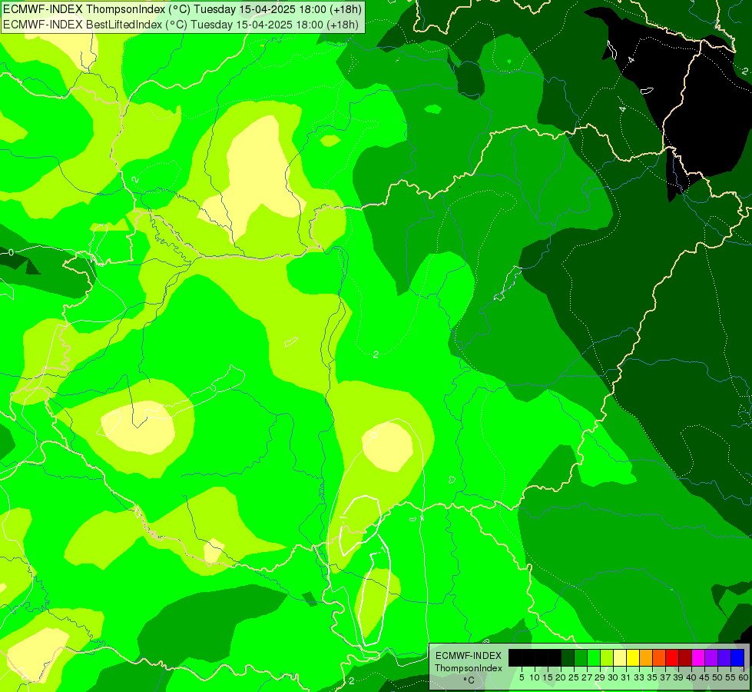Screen dimensions: 752x692
Task: Click legend scale value 55
Action: 731,677
